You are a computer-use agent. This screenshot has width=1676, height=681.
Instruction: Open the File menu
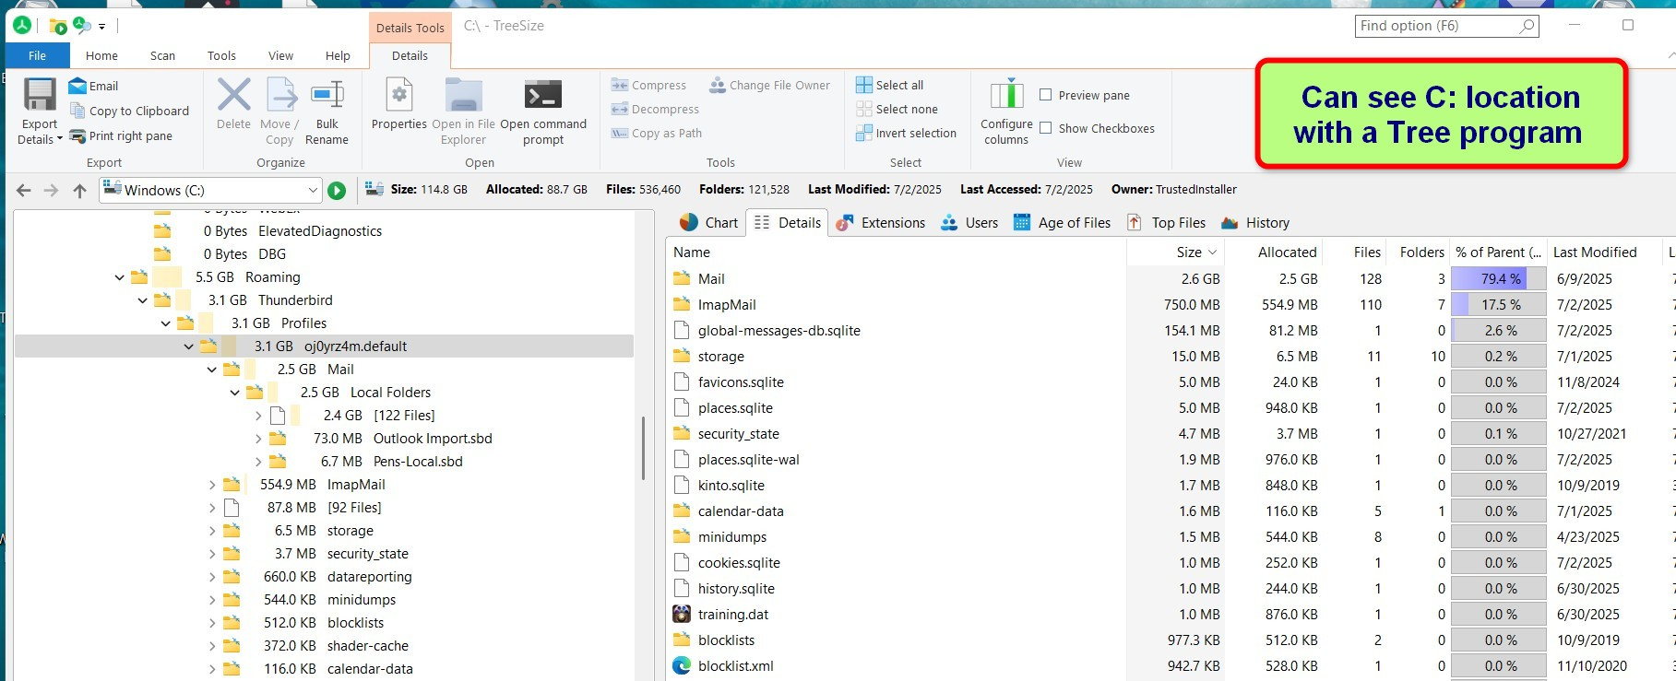(x=37, y=55)
